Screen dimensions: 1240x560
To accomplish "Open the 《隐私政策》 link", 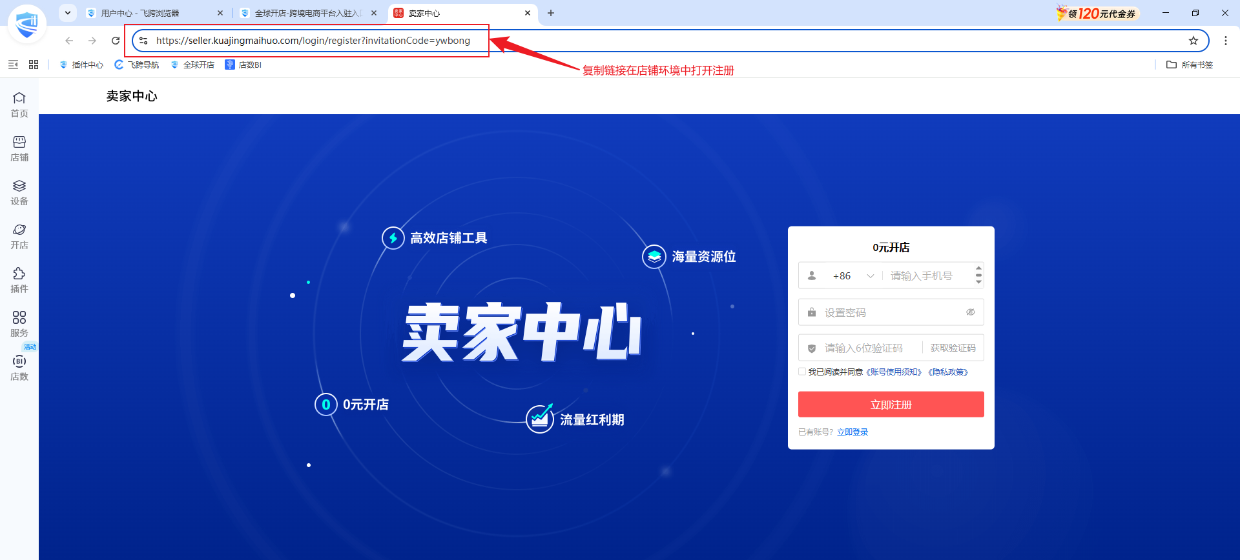I will [x=947, y=372].
